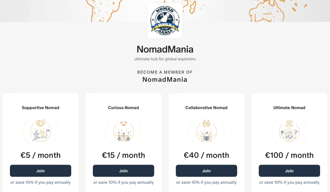The image size is (330, 192).
Task: Choose annual savings under Curious Nomad
Action: pos(124,182)
